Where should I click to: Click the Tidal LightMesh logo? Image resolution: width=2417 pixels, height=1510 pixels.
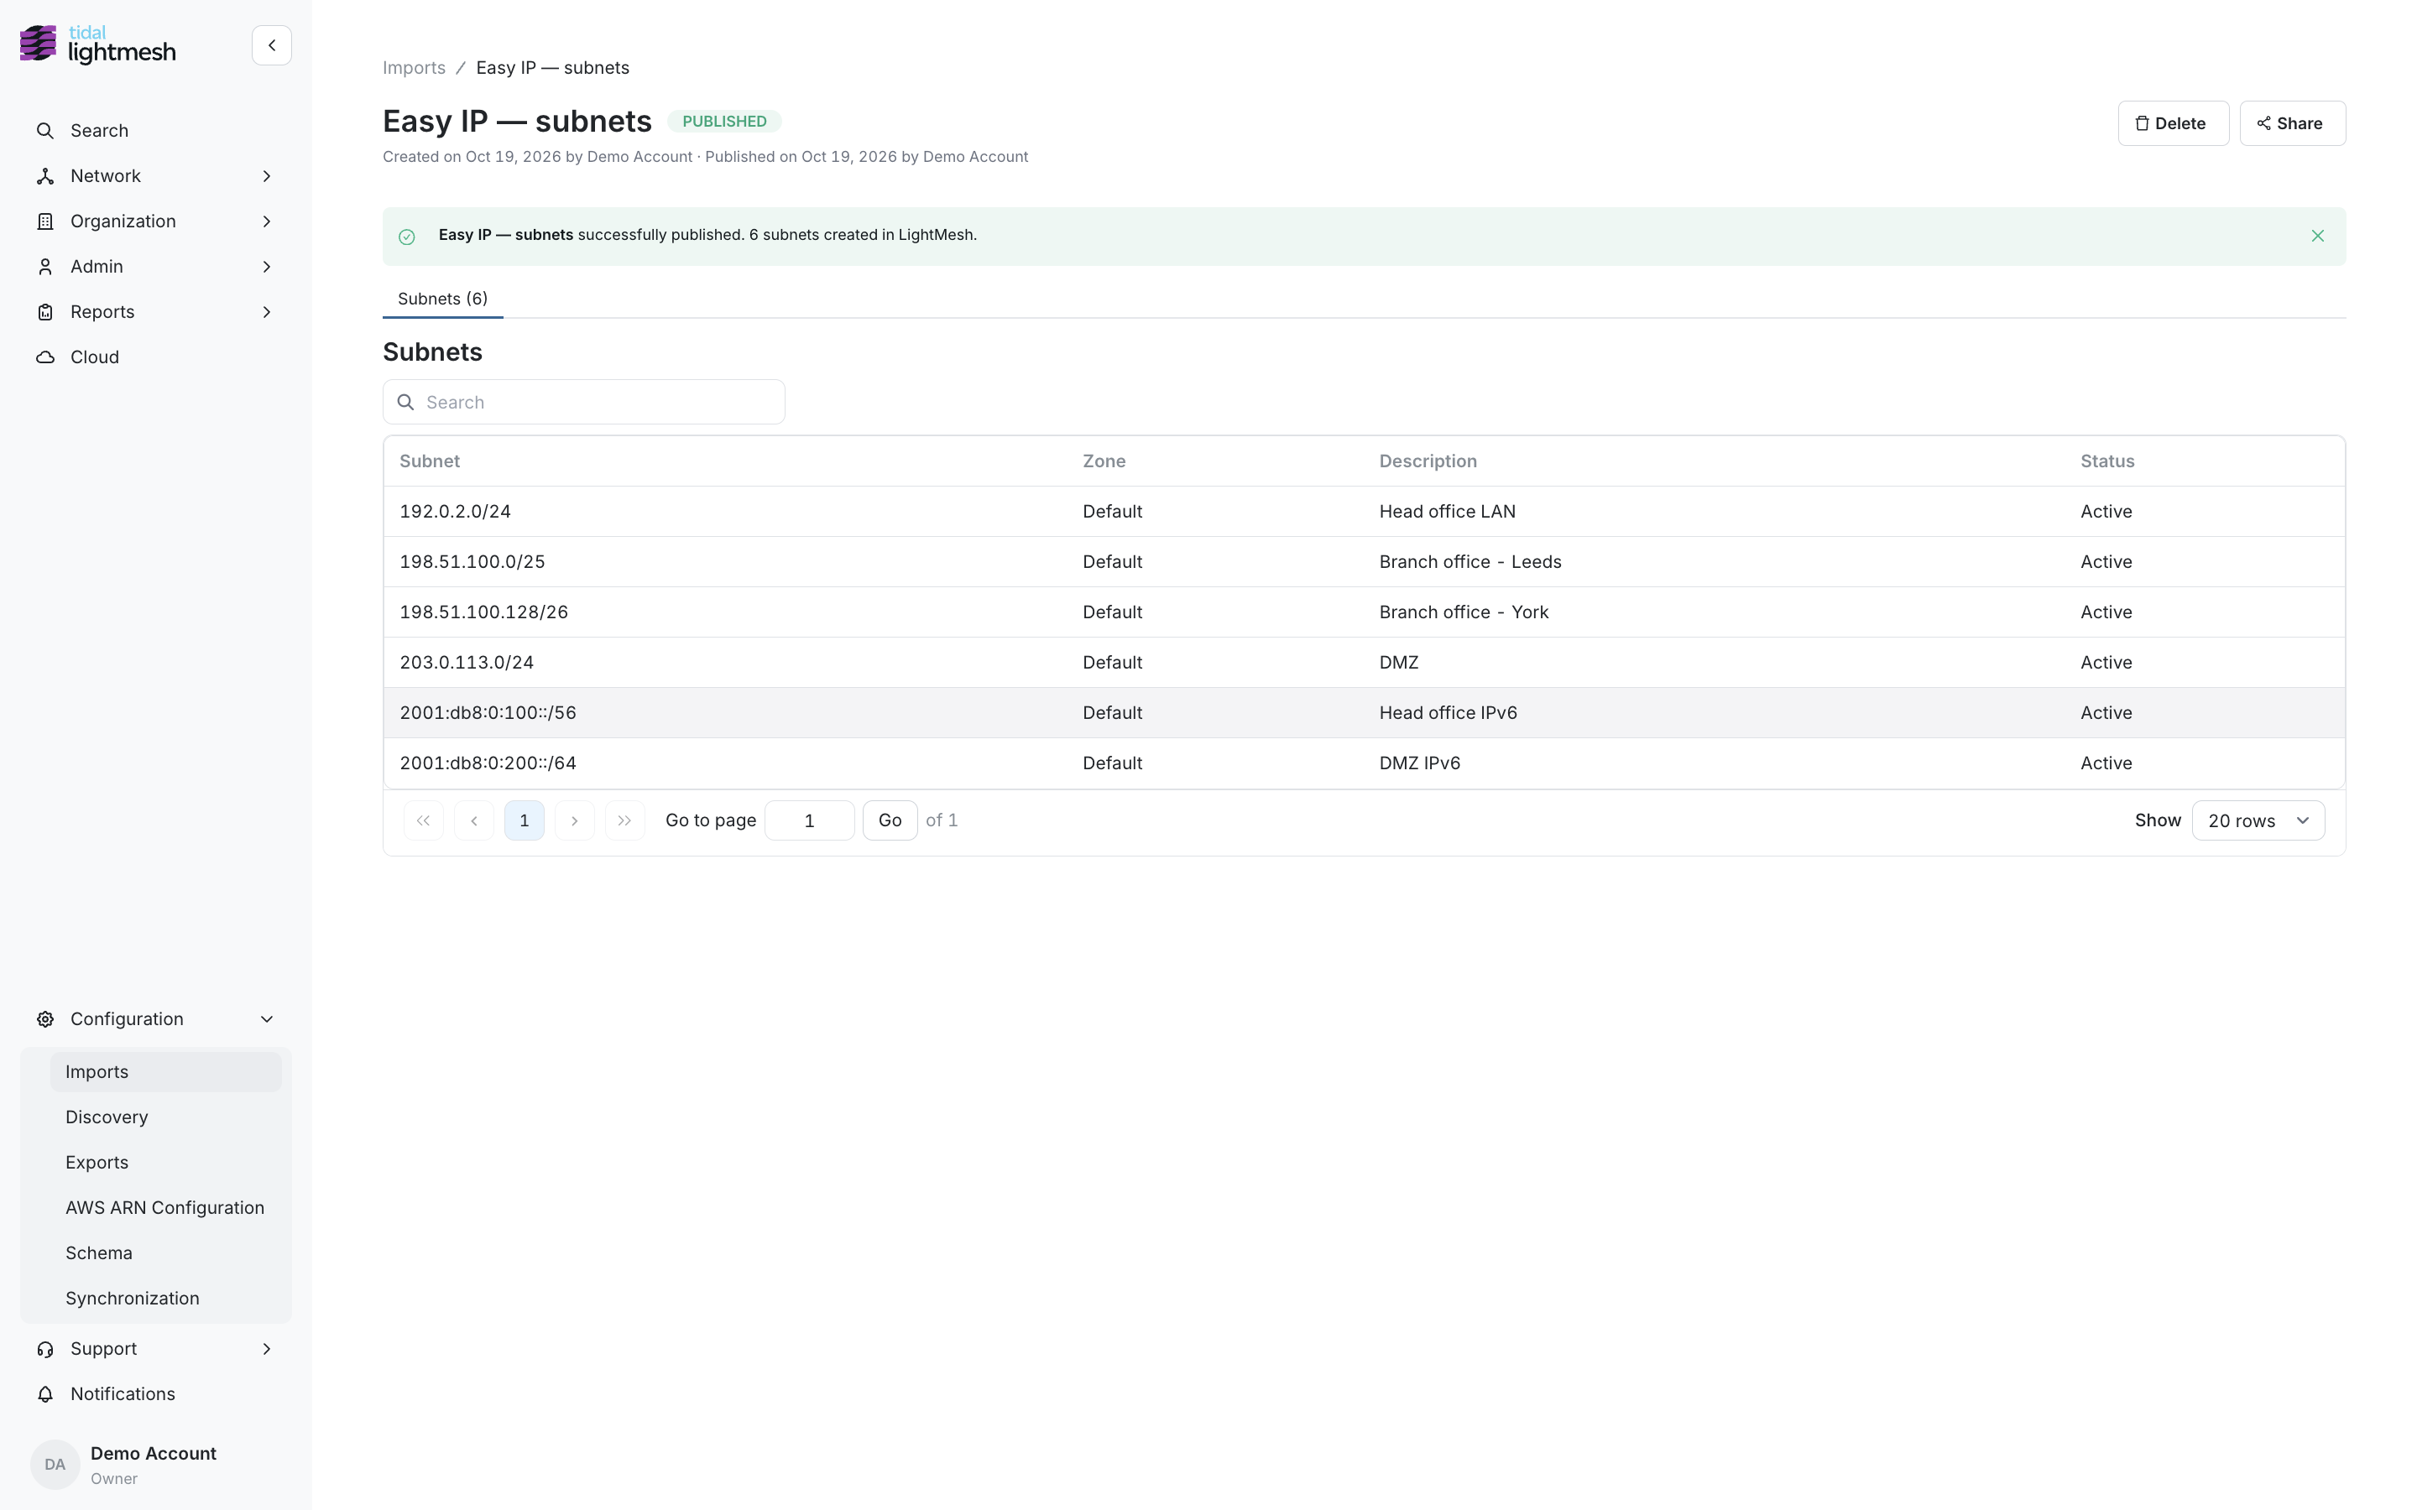pos(98,45)
